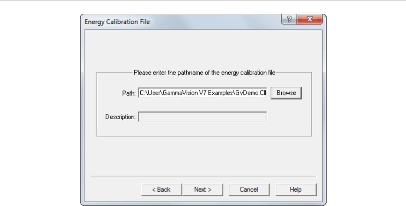Go to the next wizard step
Screen dimensions: 406x206
point(202,189)
